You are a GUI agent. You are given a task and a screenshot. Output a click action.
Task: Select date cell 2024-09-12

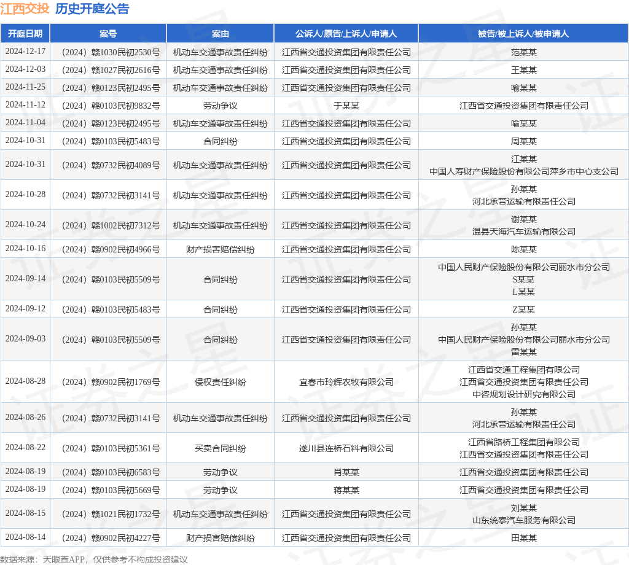point(25,308)
